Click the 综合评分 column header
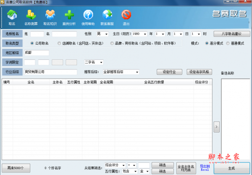Viewport: 252px width, 175px height. tap(201, 82)
